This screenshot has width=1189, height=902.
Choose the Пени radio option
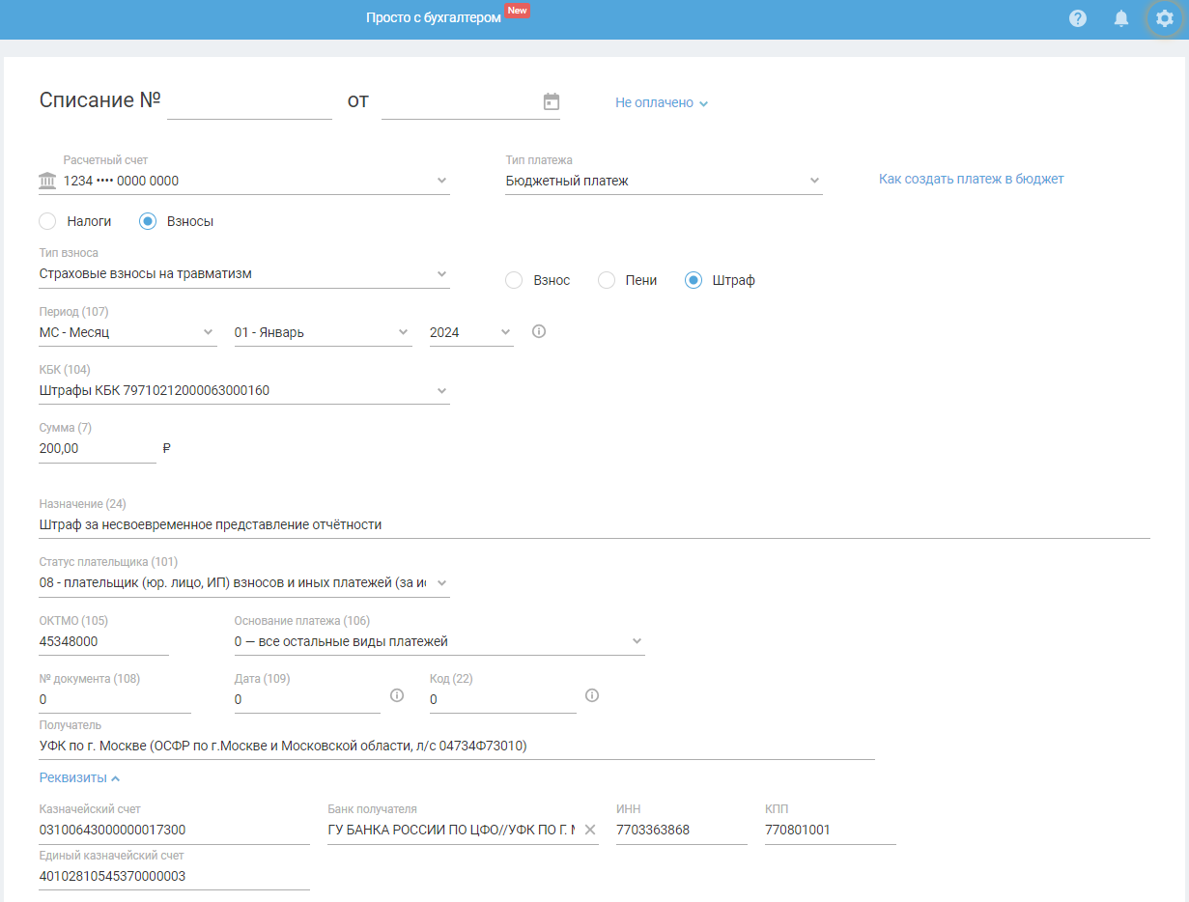pos(607,280)
